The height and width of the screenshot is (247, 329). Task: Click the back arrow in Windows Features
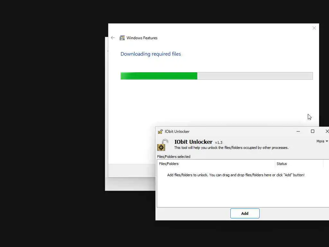(113, 38)
